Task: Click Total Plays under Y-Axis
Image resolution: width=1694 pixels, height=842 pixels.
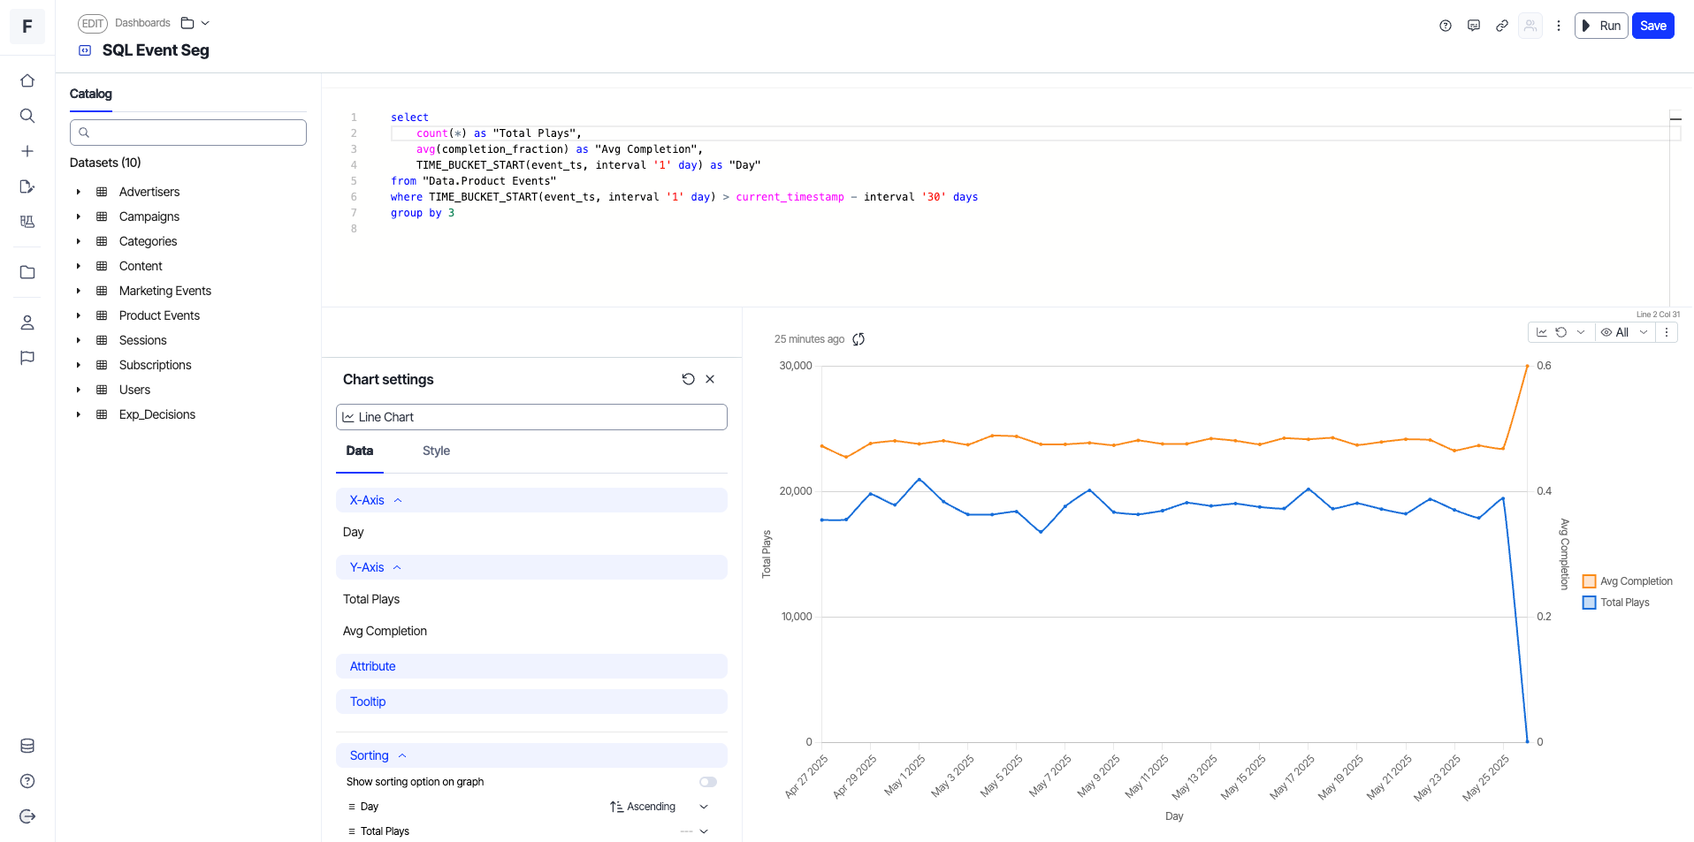Action: (x=371, y=599)
